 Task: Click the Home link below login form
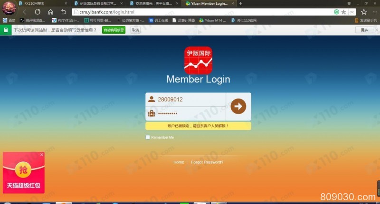click(179, 162)
